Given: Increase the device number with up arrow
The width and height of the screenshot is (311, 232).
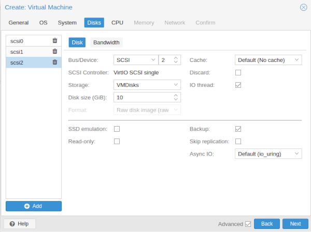Looking at the screenshot, I should click(x=176, y=58).
